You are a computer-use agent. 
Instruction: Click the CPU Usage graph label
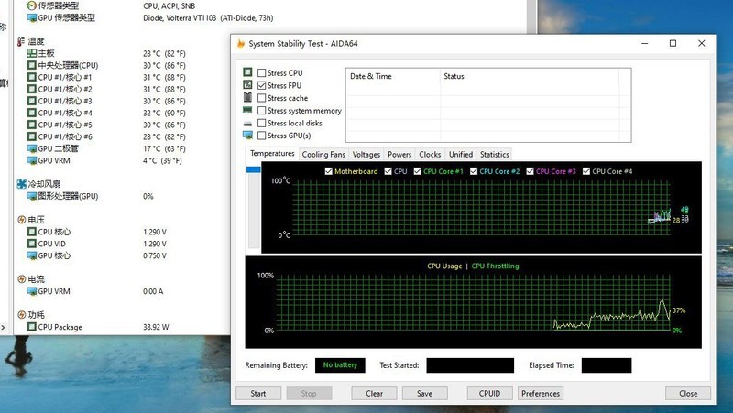coord(444,266)
